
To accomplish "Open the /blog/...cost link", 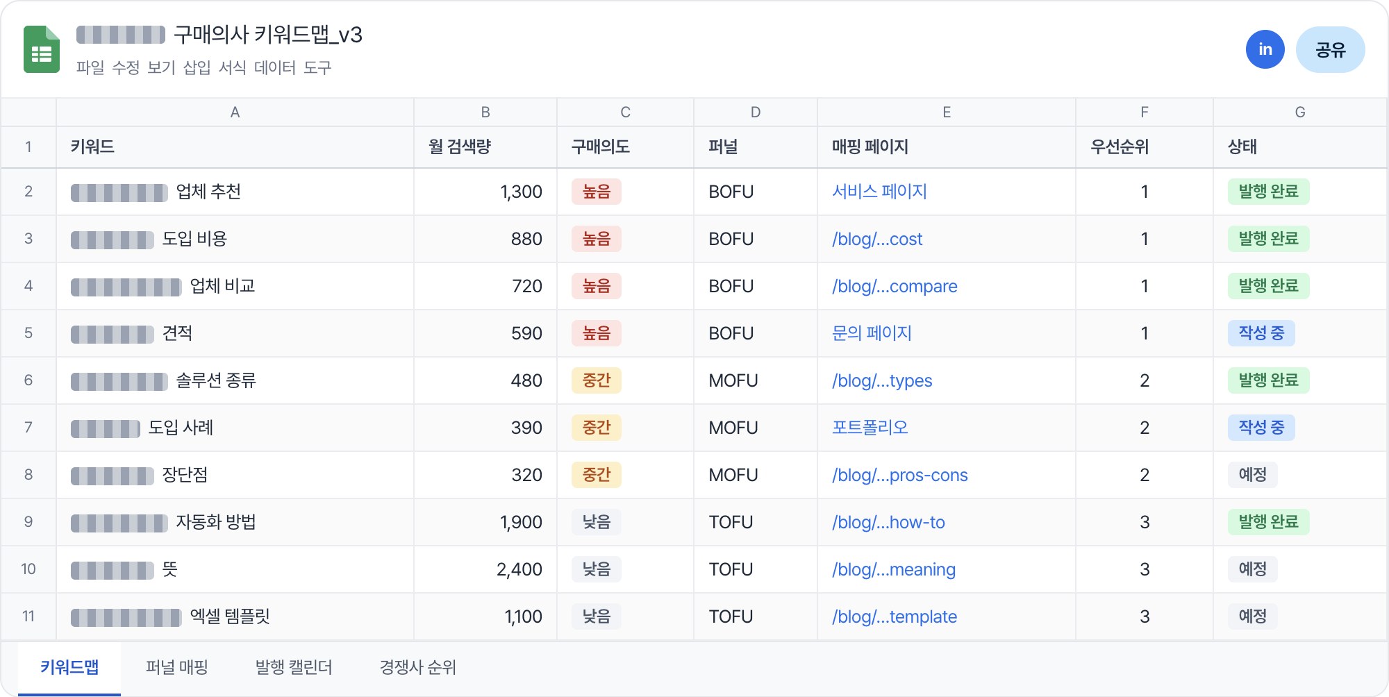I will 877,239.
